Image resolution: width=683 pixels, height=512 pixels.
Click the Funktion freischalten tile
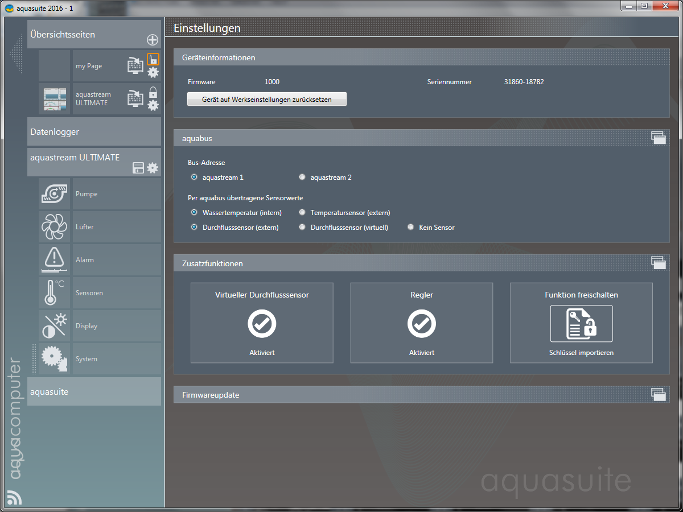(x=581, y=323)
